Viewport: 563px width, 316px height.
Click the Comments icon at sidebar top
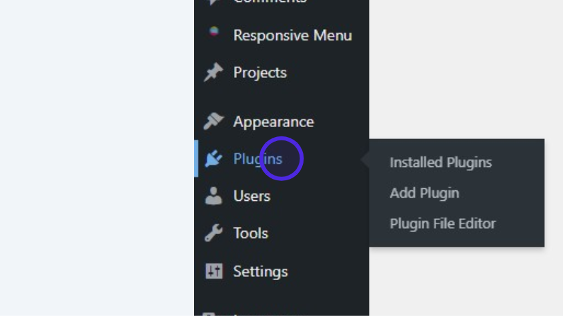213,2
